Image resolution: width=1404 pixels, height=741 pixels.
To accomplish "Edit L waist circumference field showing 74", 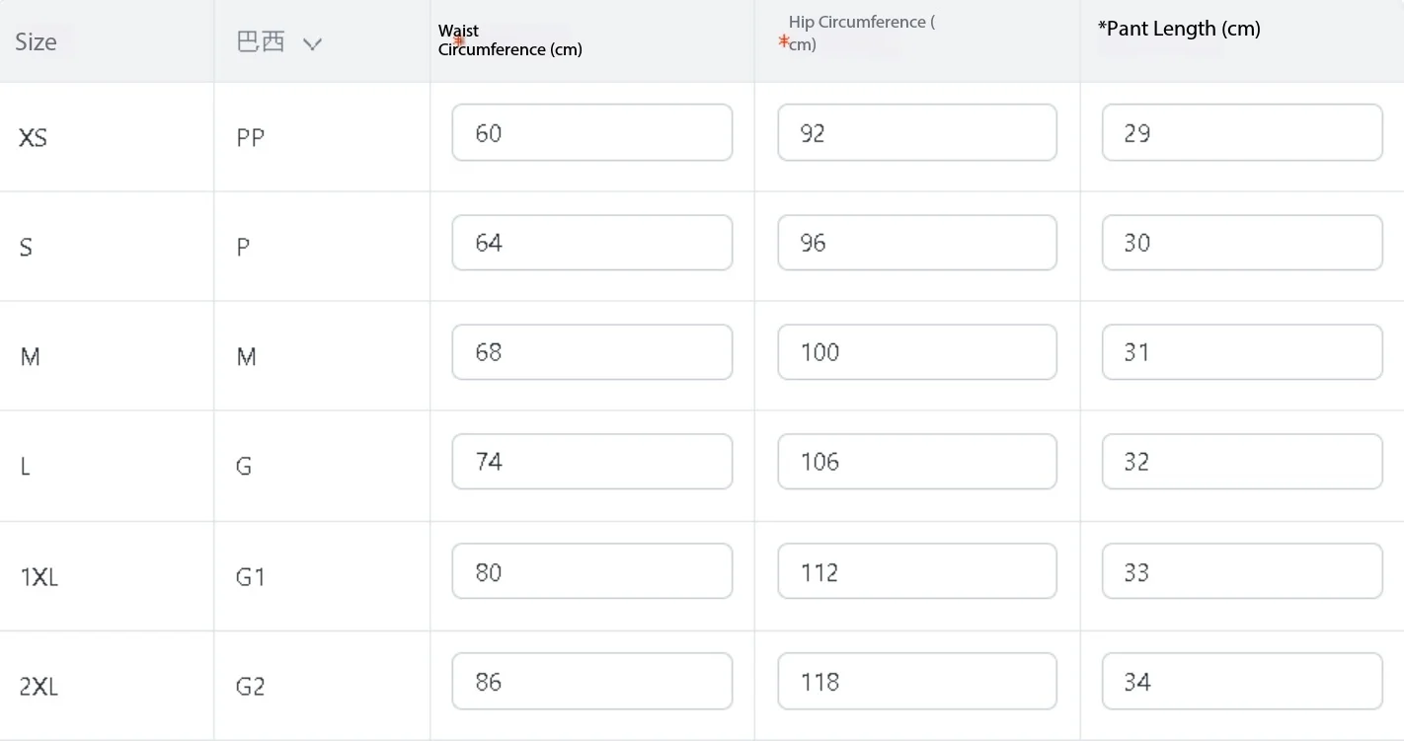I will coord(592,461).
